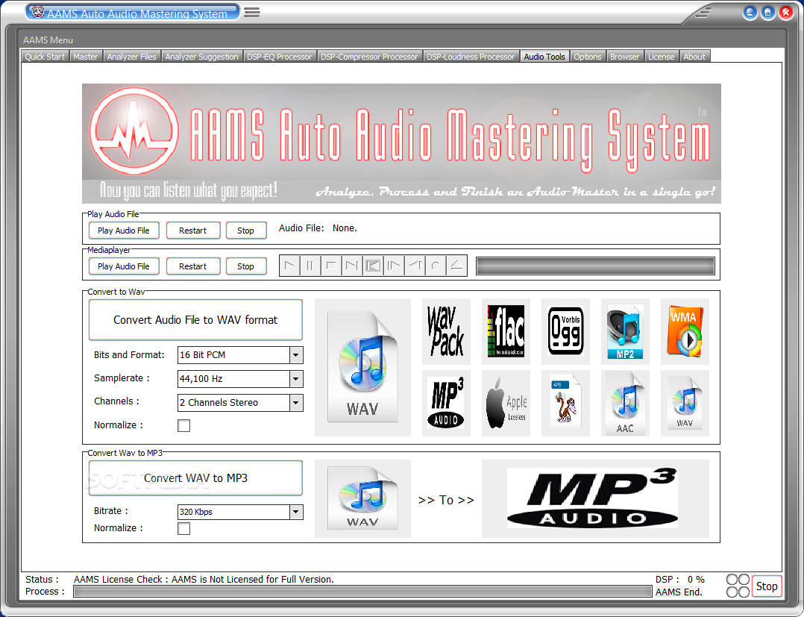
Task: Click Play Audio File in Mediaplayer group
Action: tap(124, 266)
